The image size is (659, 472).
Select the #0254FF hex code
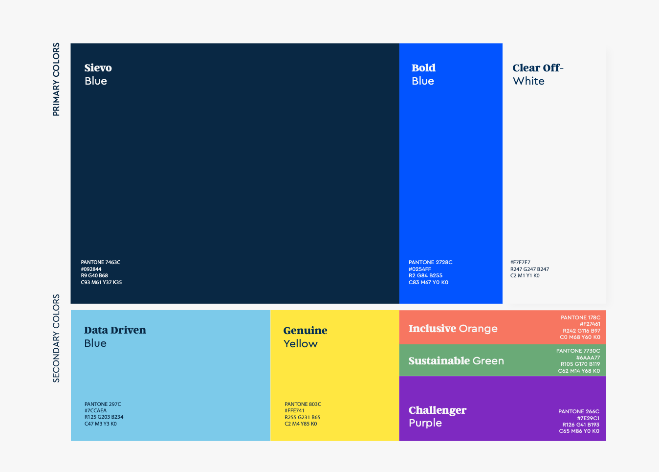(420, 269)
